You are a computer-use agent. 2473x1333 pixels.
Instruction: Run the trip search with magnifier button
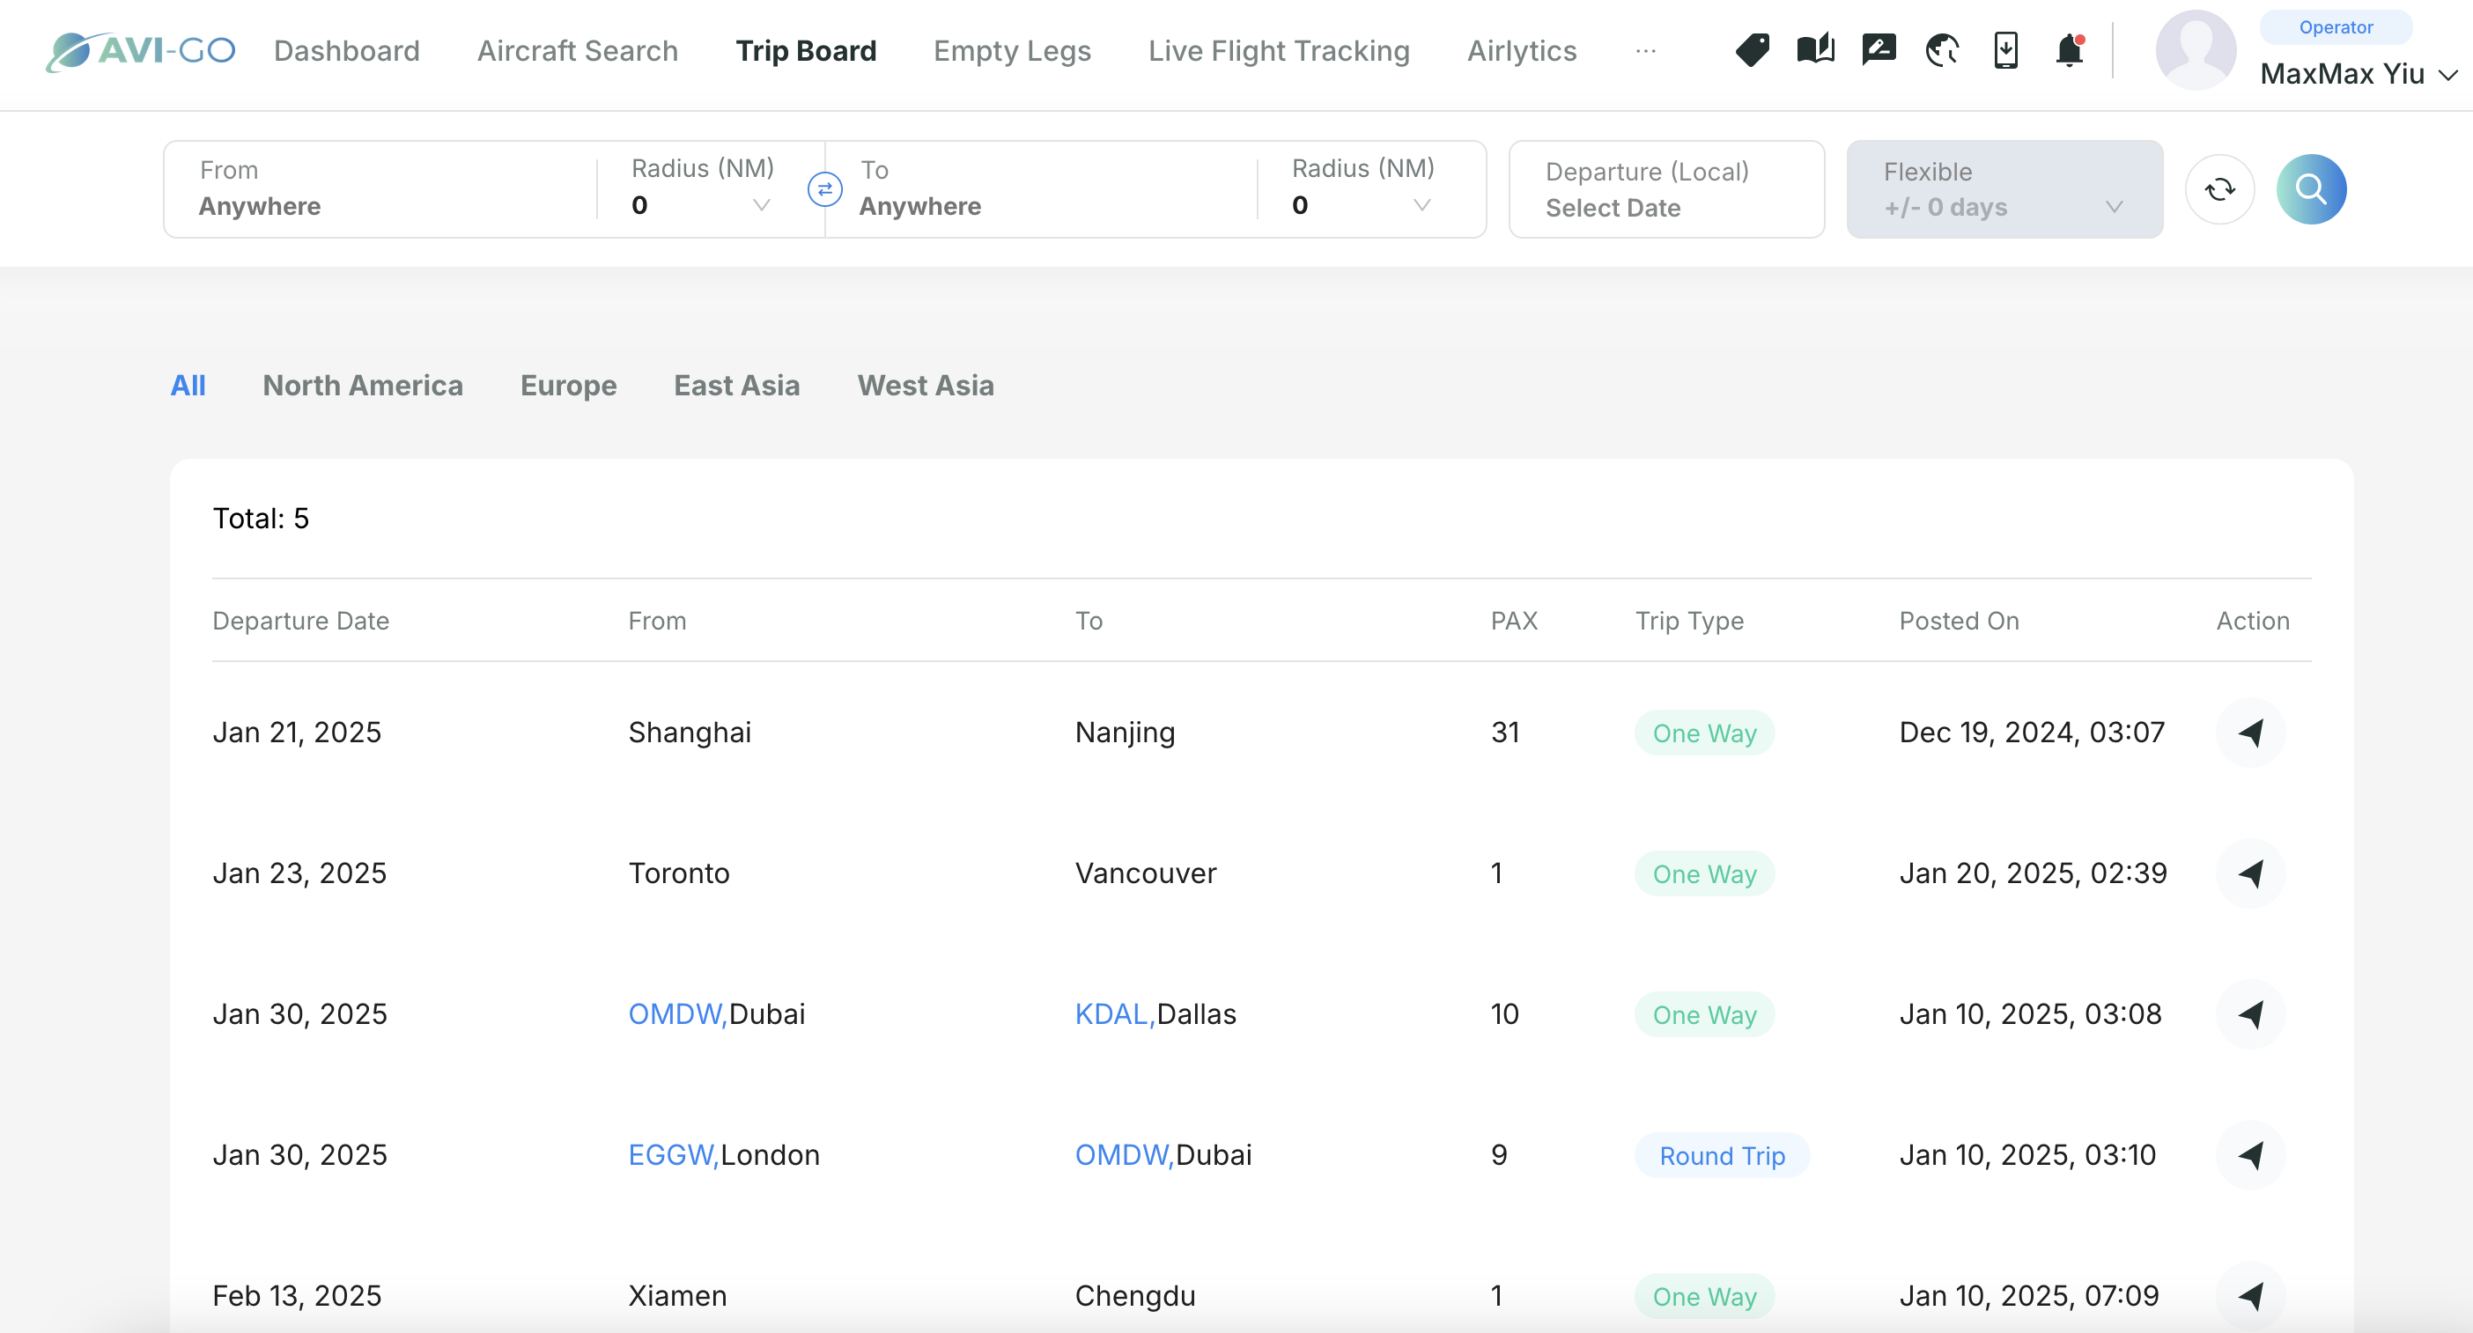click(2311, 189)
